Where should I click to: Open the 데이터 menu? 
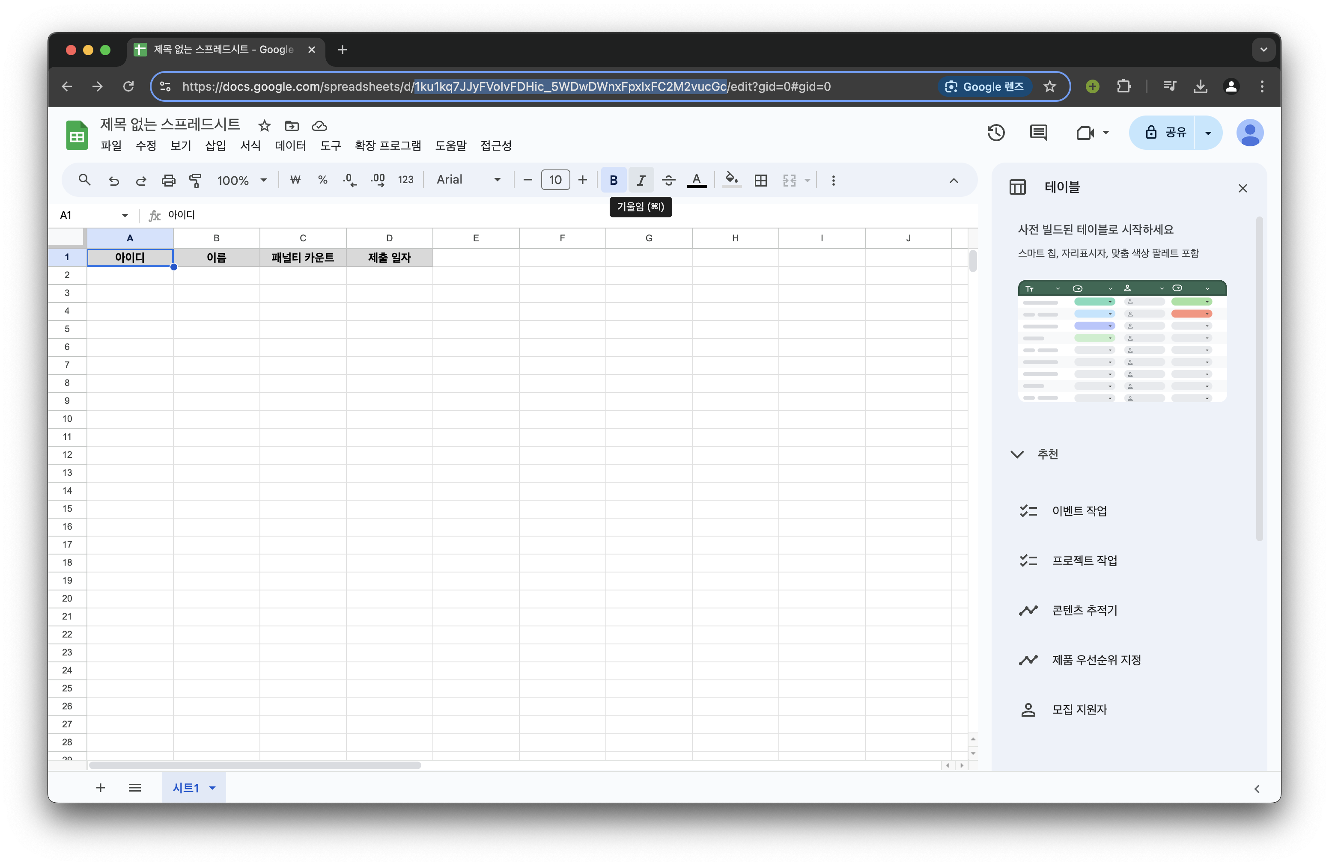click(x=290, y=145)
